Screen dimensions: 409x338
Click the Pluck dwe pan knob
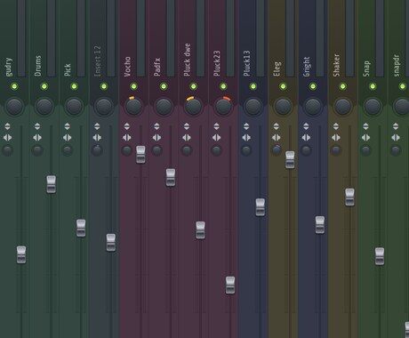[194, 107]
